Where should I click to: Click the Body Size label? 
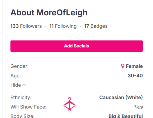(22, 116)
